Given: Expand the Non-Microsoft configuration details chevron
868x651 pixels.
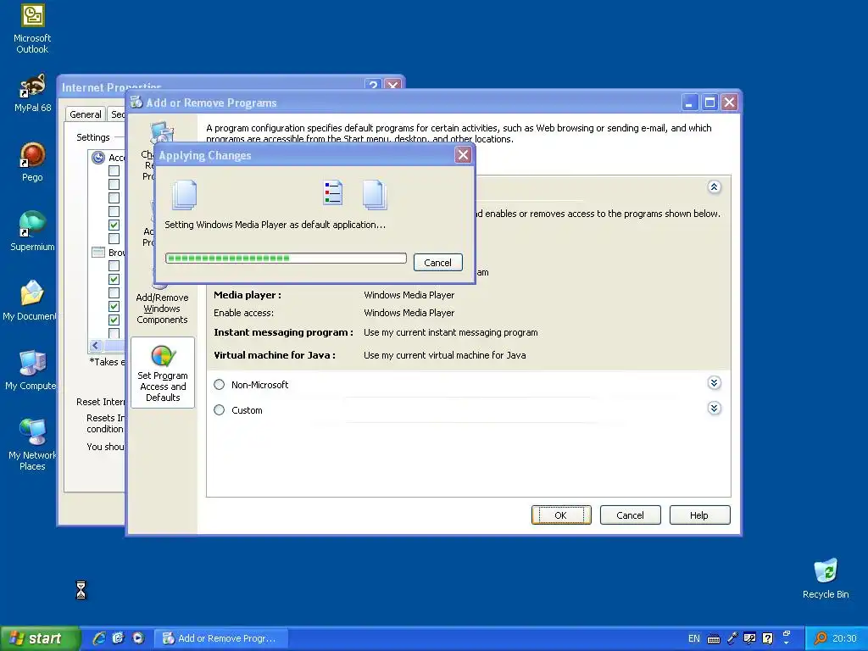Looking at the screenshot, I should [714, 382].
